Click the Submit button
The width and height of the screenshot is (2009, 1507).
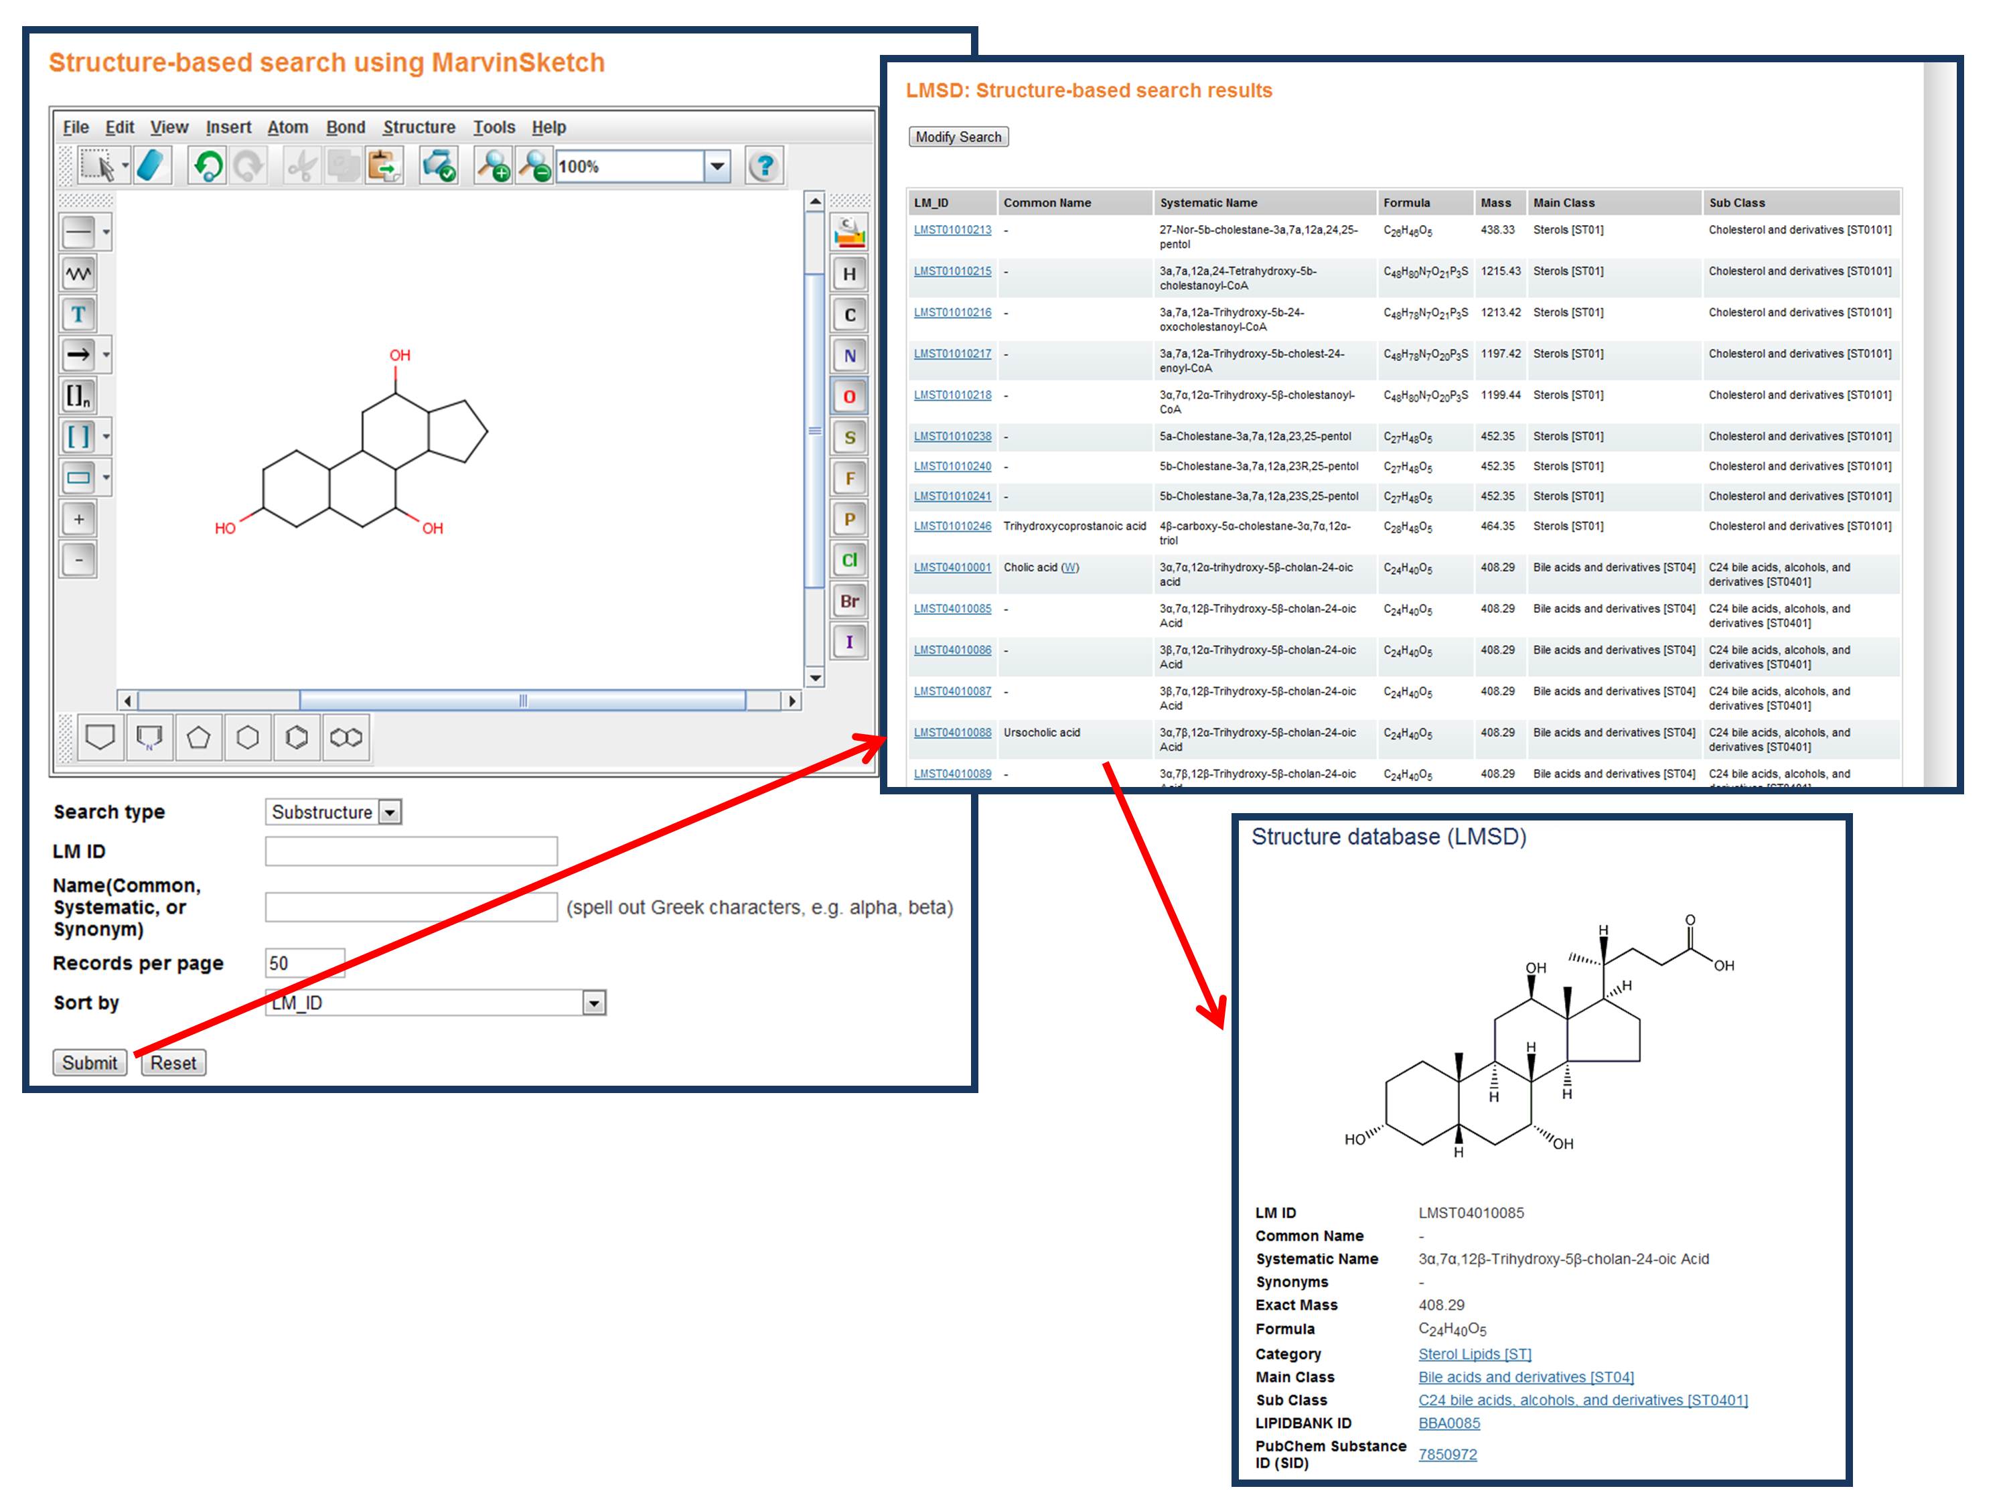pos(89,1063)
